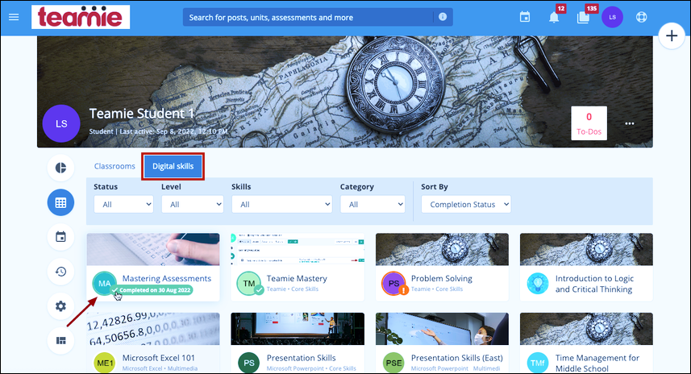691x374 pixels.
Task: Open Microsoft Excel 101 course title
Action: pos(158,358)
